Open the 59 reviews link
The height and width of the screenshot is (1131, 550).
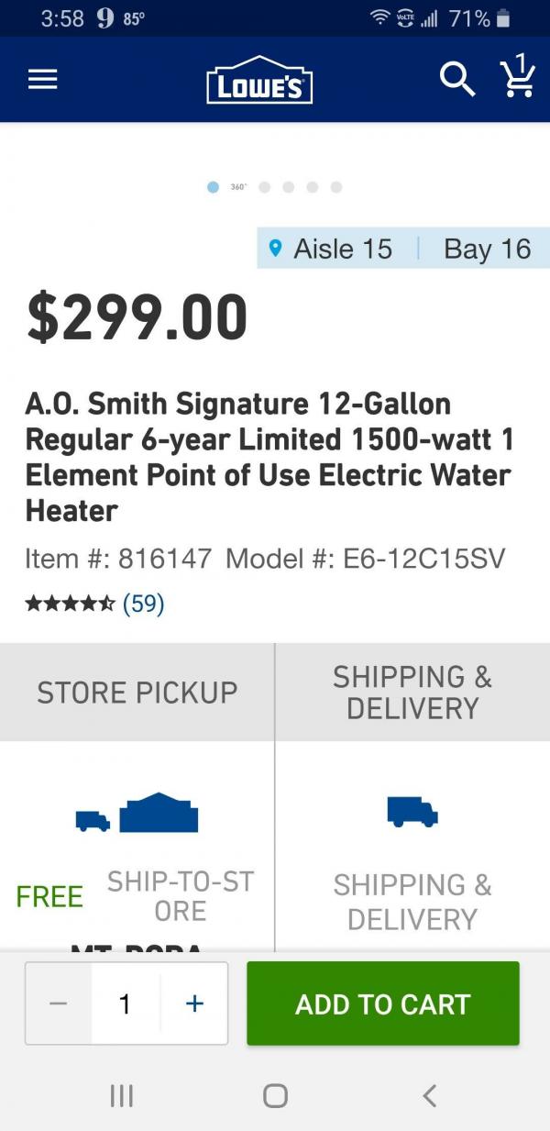coord(143,604)
